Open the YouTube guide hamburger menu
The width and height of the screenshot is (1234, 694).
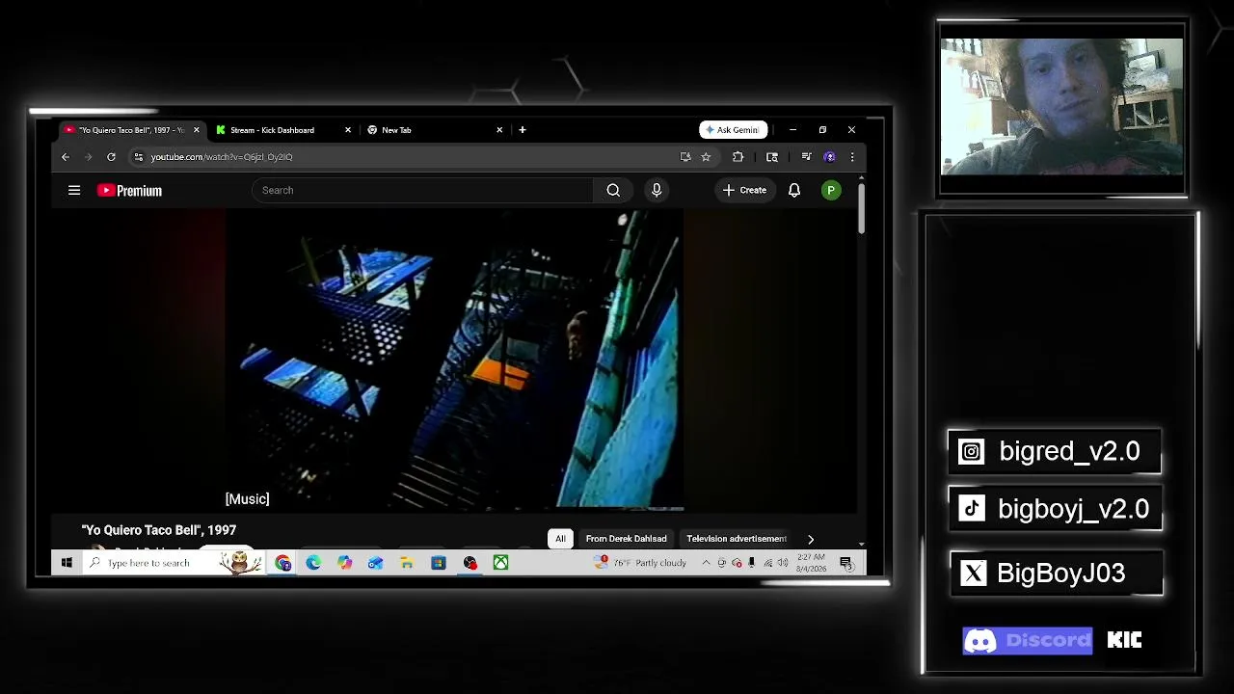[x=74, y=190]
